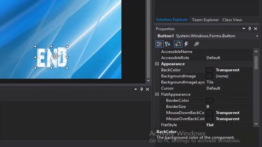Select the AccessibleRole property
This screenshot has width=262, height=147.
click(175, 58)
